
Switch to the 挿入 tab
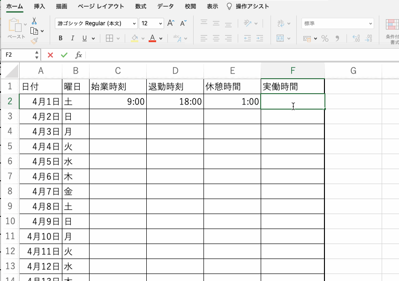pos(39,7)
